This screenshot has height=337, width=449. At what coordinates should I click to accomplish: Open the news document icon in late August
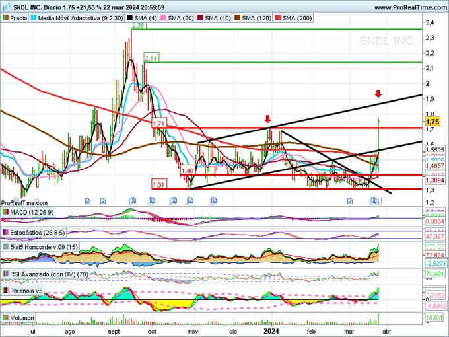[x=103, y=201]
